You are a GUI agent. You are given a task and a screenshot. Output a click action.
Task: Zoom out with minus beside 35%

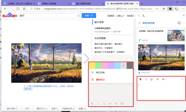32,109
